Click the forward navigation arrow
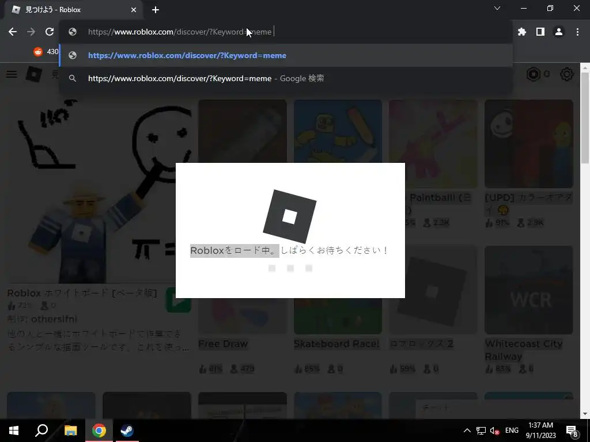 pos(31,32)
